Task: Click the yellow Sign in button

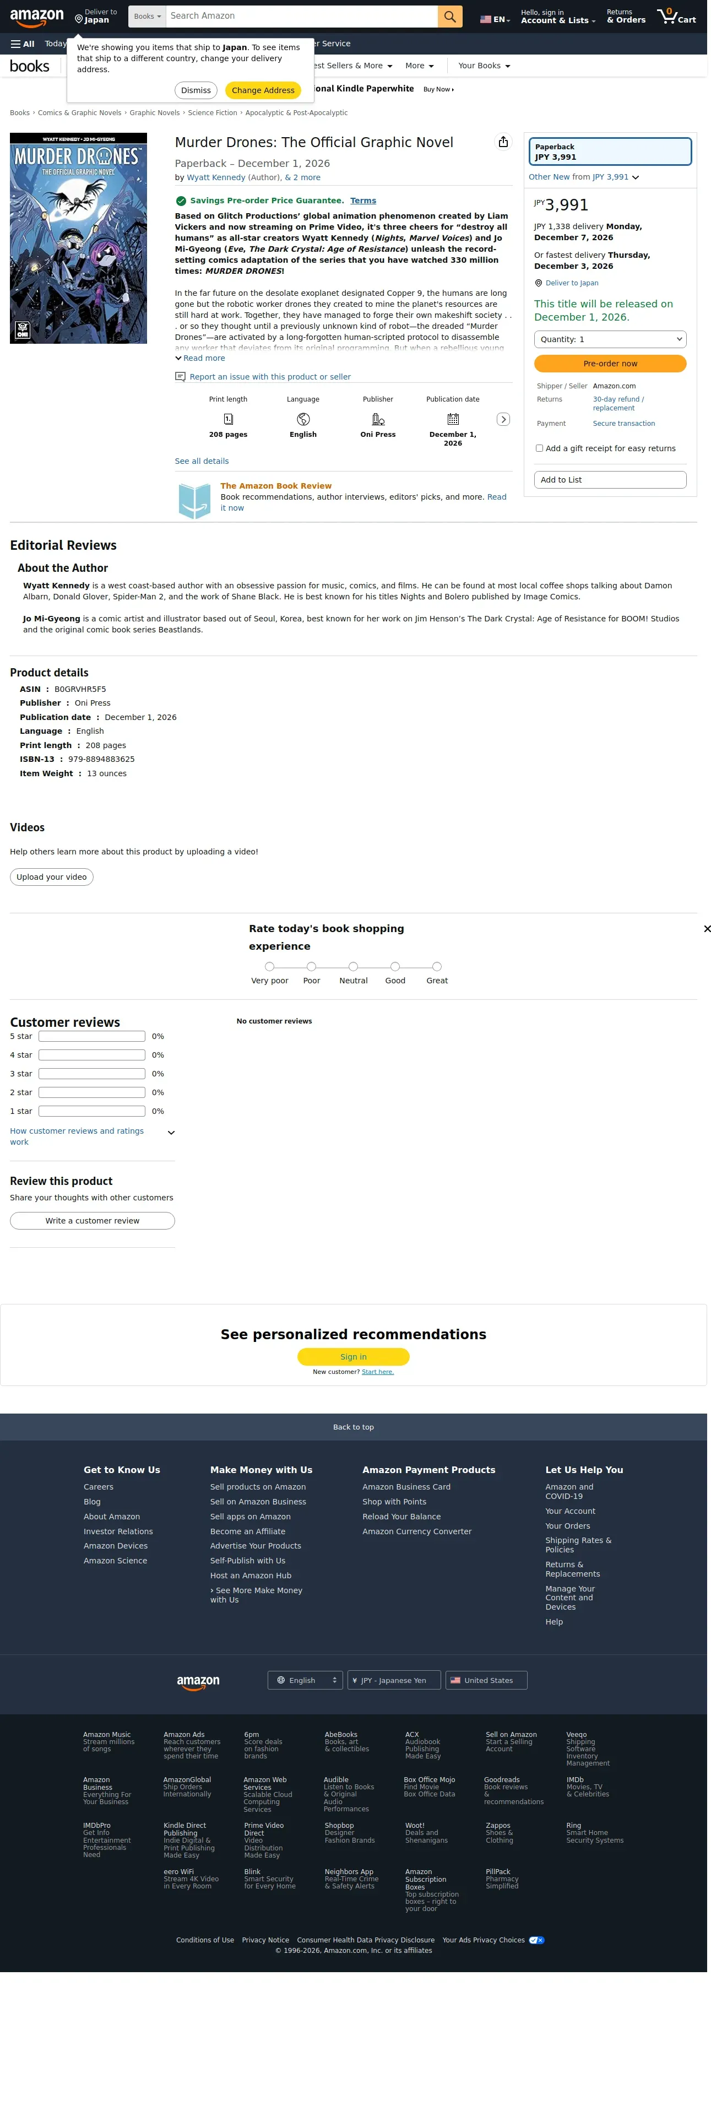Action: [354, 1357]
